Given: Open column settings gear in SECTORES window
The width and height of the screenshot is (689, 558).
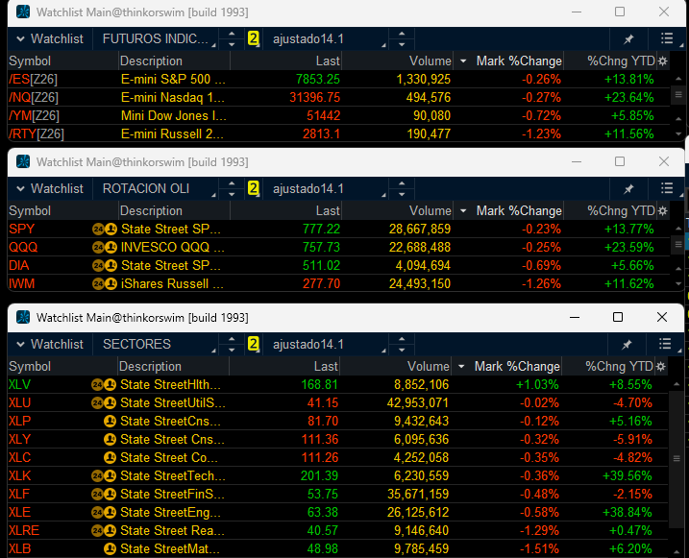Looking at the screenshot, I should pos(661,366).
